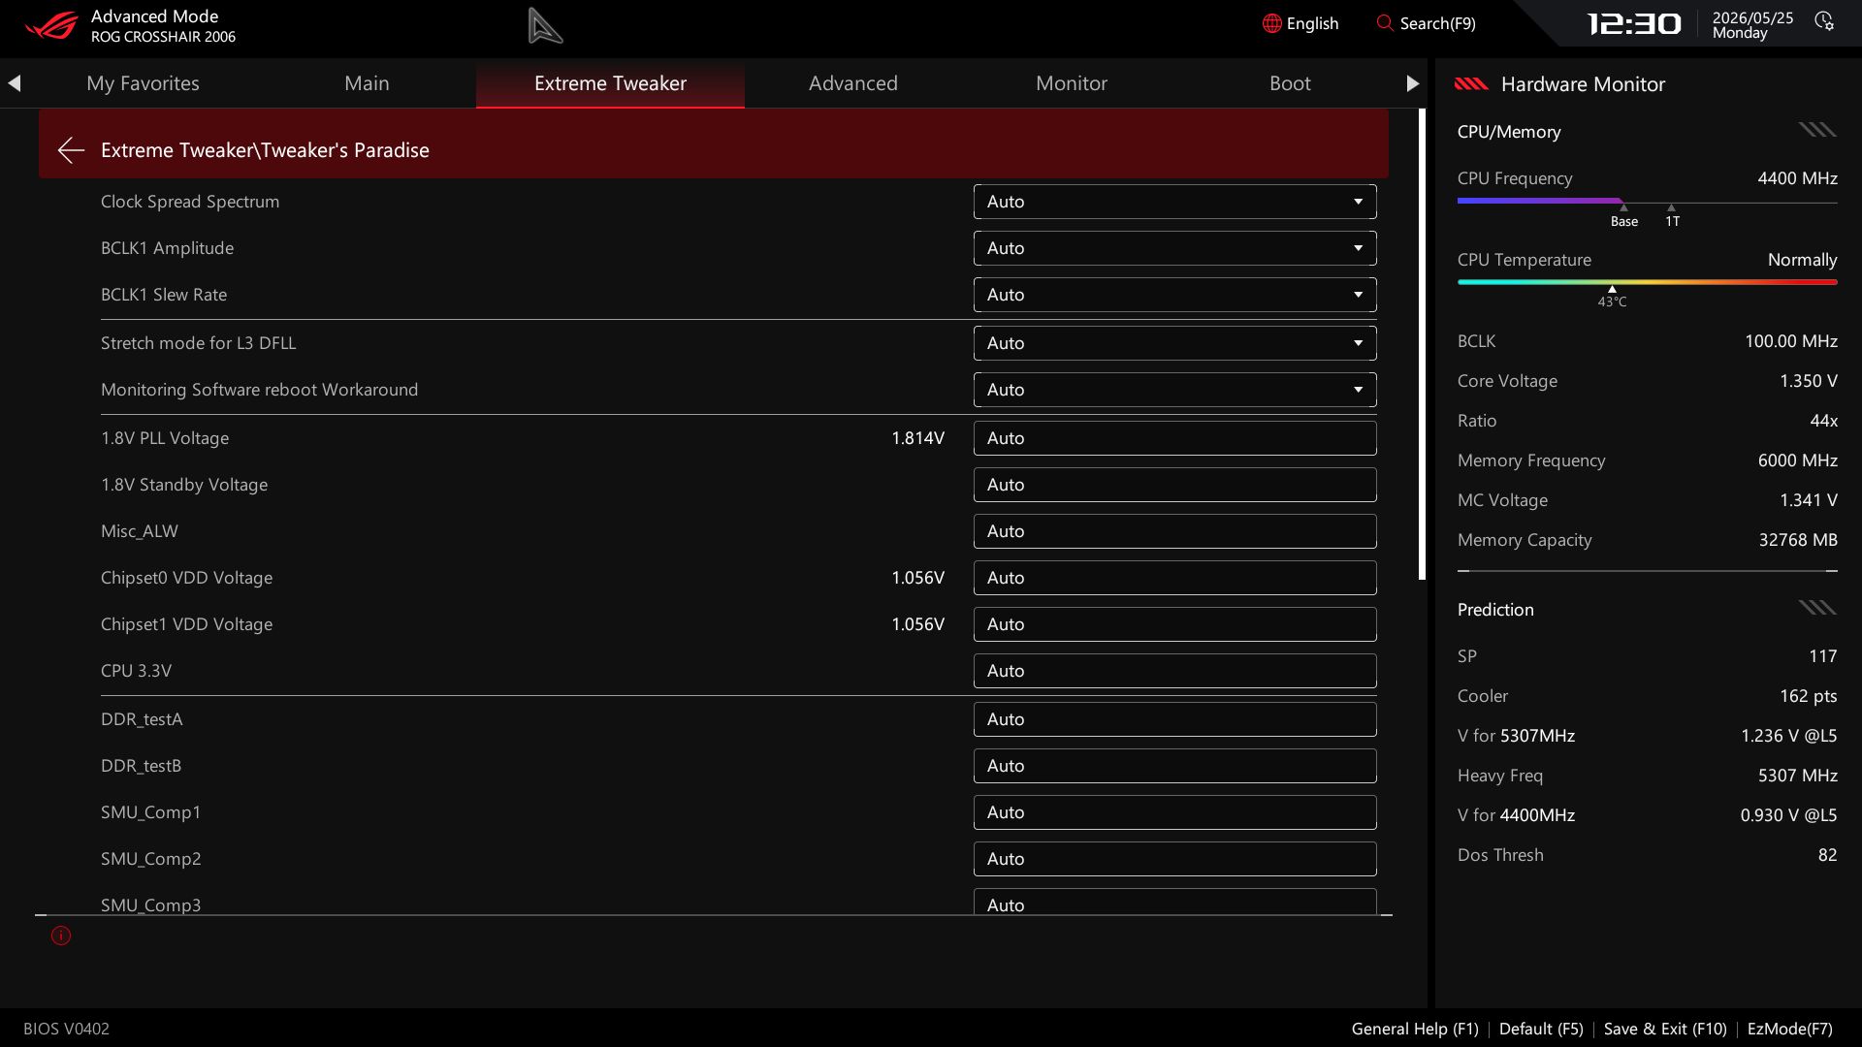Click the clock settings icon beside date
The image size is (1862, 1047).
pyautogui.click(x=1824, y=21)
